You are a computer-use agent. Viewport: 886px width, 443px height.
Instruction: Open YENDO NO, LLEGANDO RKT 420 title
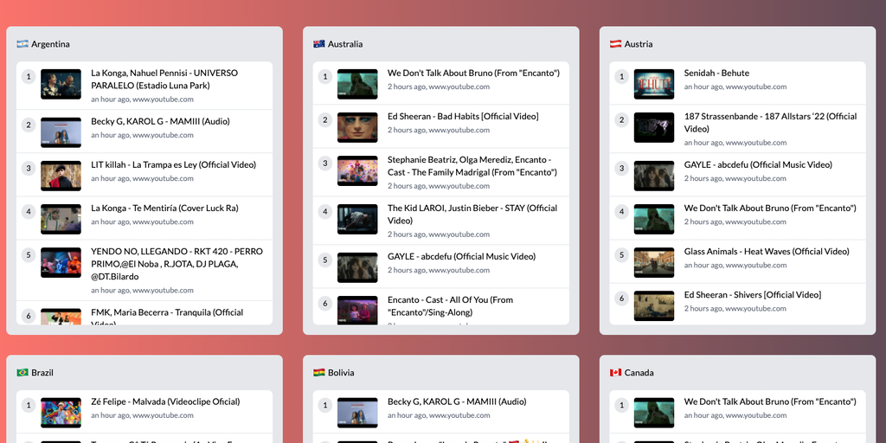[177, 264]
